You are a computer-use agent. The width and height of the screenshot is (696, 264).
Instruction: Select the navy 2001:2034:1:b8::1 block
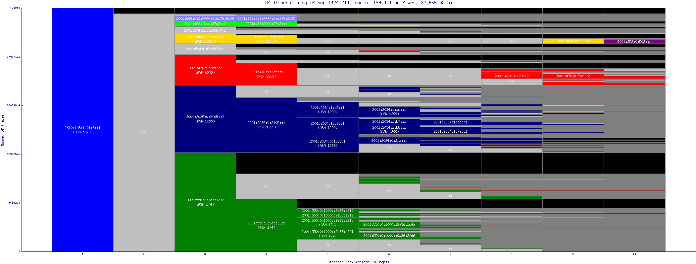pyautogui.click(x=389, y=129)
